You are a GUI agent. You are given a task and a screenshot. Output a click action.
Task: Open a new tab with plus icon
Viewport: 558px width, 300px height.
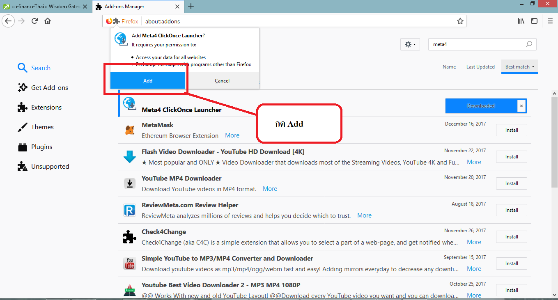coord(191,6)
